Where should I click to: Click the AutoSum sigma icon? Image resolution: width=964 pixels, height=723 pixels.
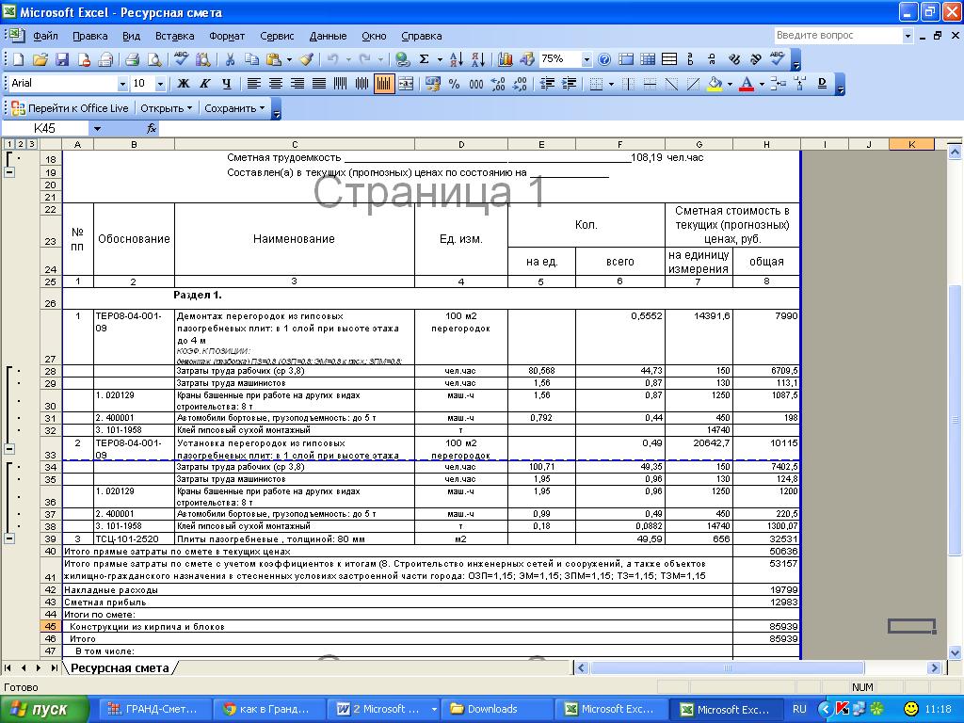click(425, 59)
